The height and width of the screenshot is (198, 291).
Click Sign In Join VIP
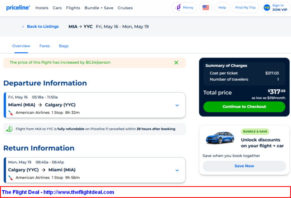click(x=276, y=8)
